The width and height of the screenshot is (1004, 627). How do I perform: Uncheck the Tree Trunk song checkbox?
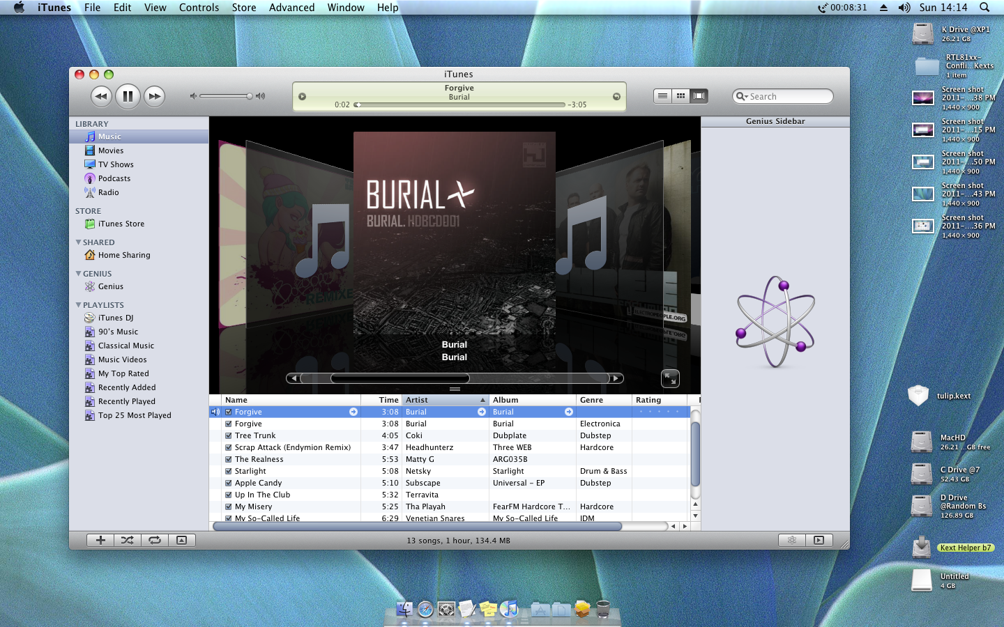click(x=229, y=435)
